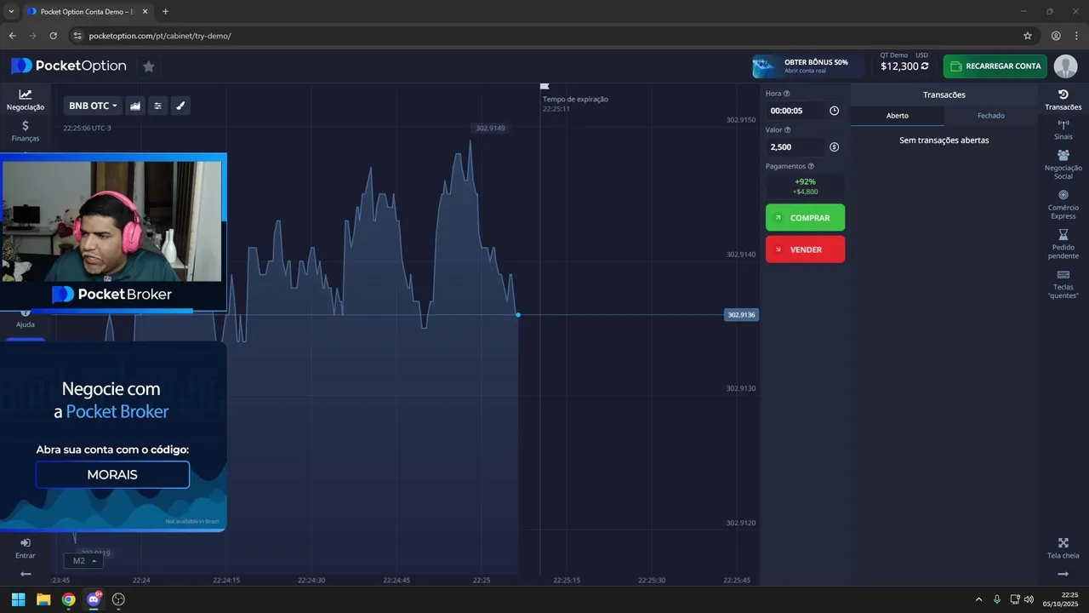
Task: Open Chrome from the taskbar
Action: pyautogui.click(x=68, y=599)
